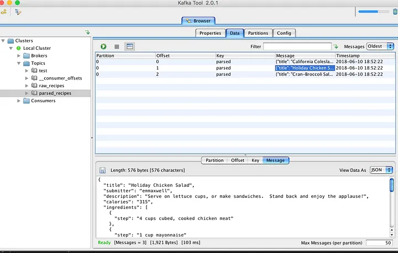
Task: Collapse the Topics folder node
Action: pyautogui.click(x=19, y=64)
